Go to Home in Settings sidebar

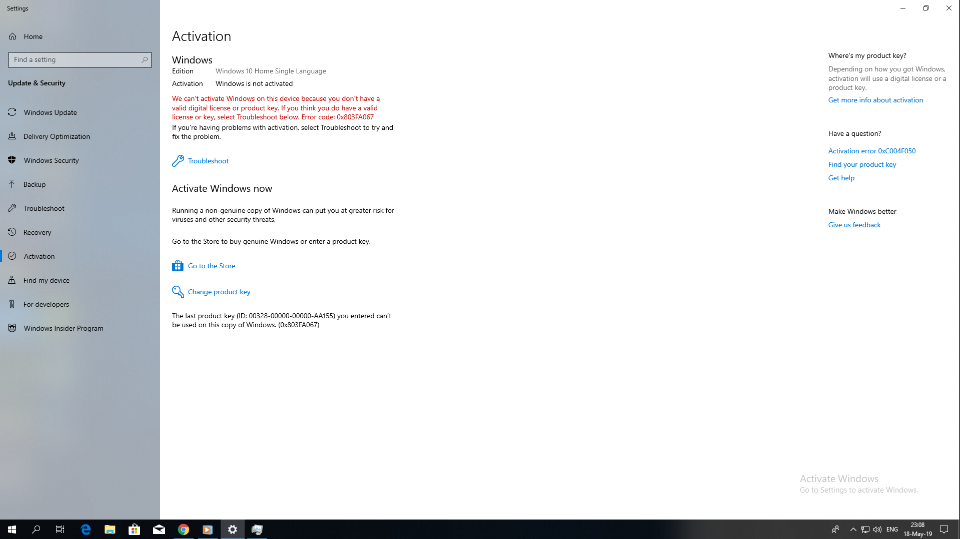click(x=80, y=36)
